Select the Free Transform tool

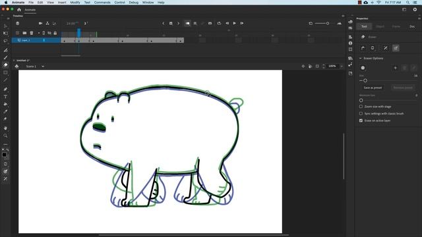tap(5, 34)
